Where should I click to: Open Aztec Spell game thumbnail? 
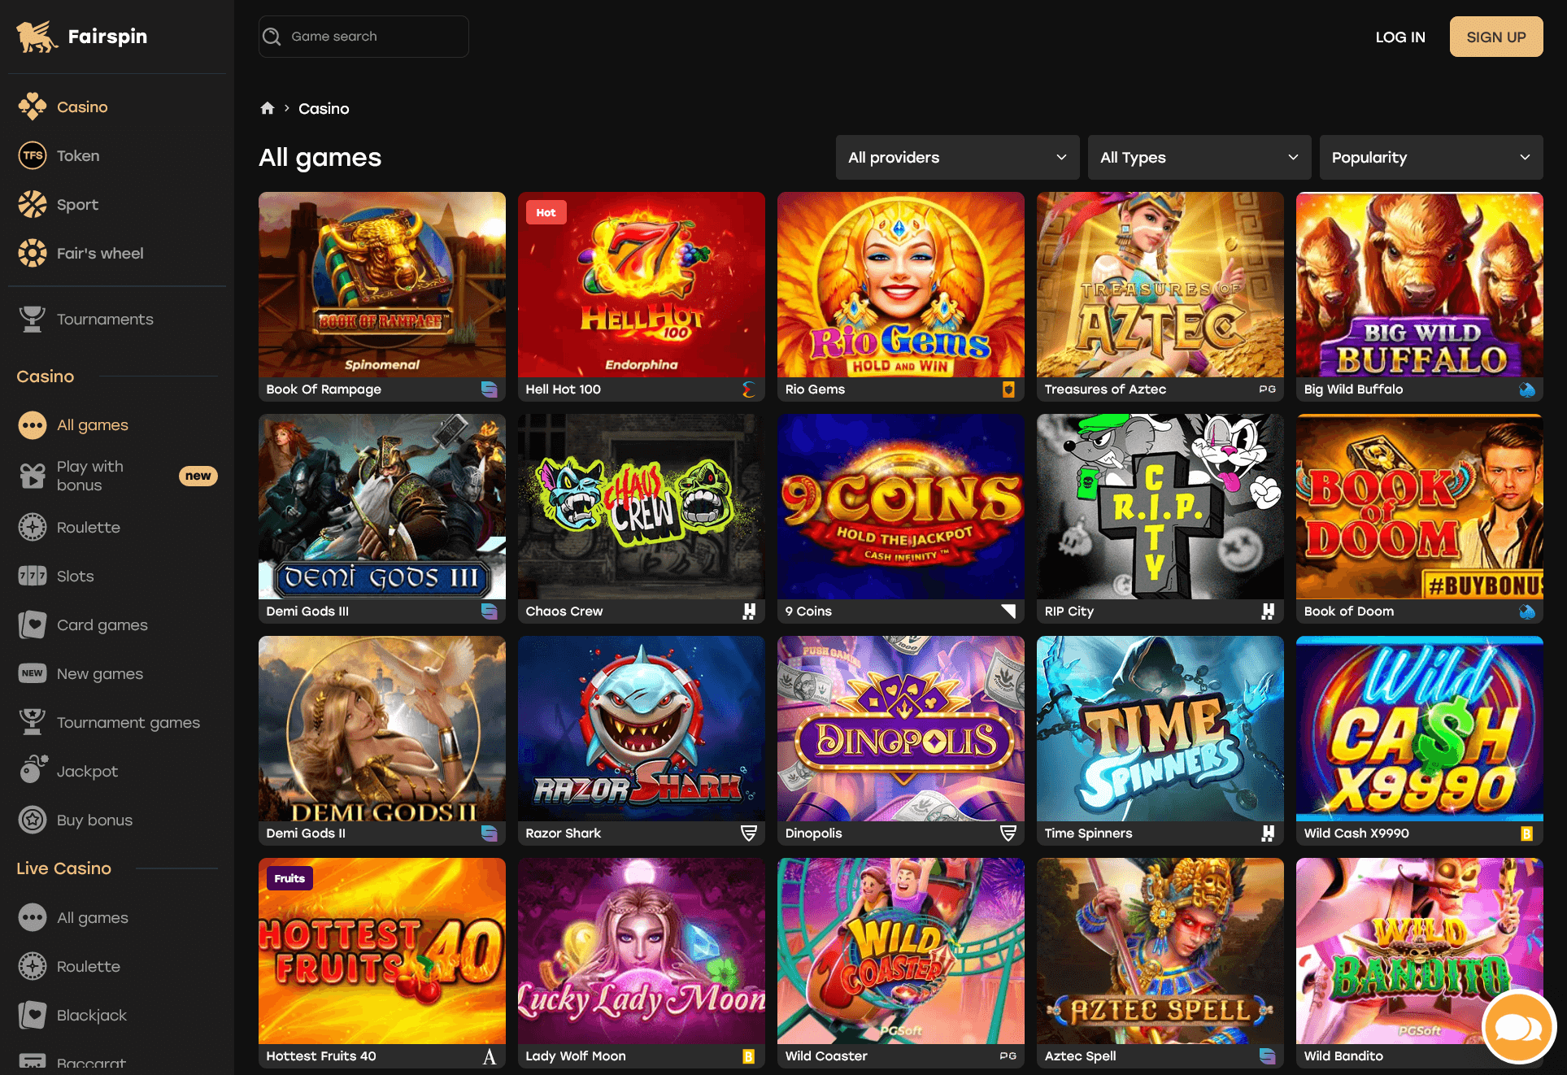click(1160, 951)
